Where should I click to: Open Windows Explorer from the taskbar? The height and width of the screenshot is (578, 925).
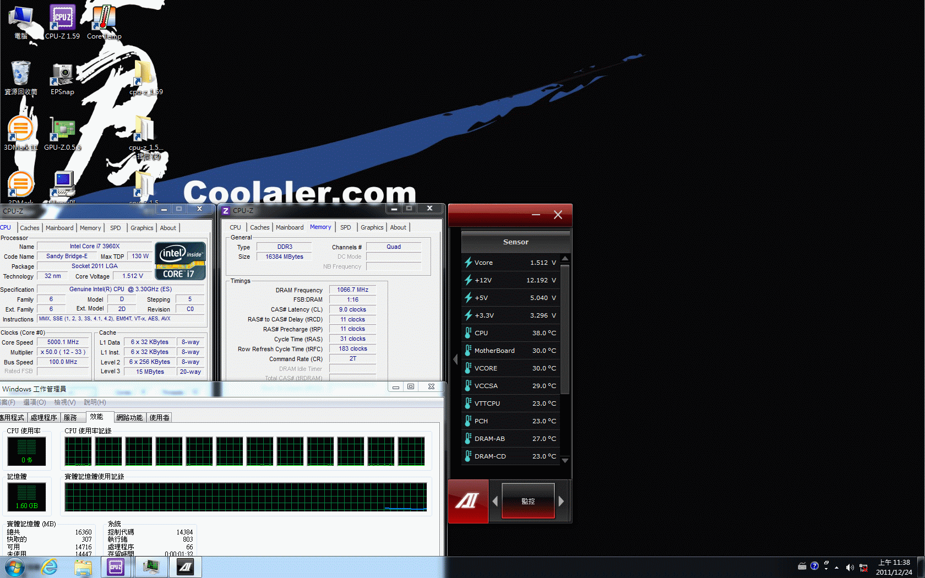(x=83, y=567)
